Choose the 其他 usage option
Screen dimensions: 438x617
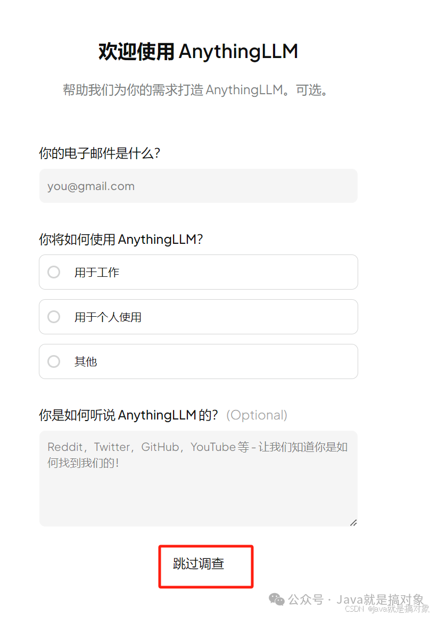[x=53, y=361]
